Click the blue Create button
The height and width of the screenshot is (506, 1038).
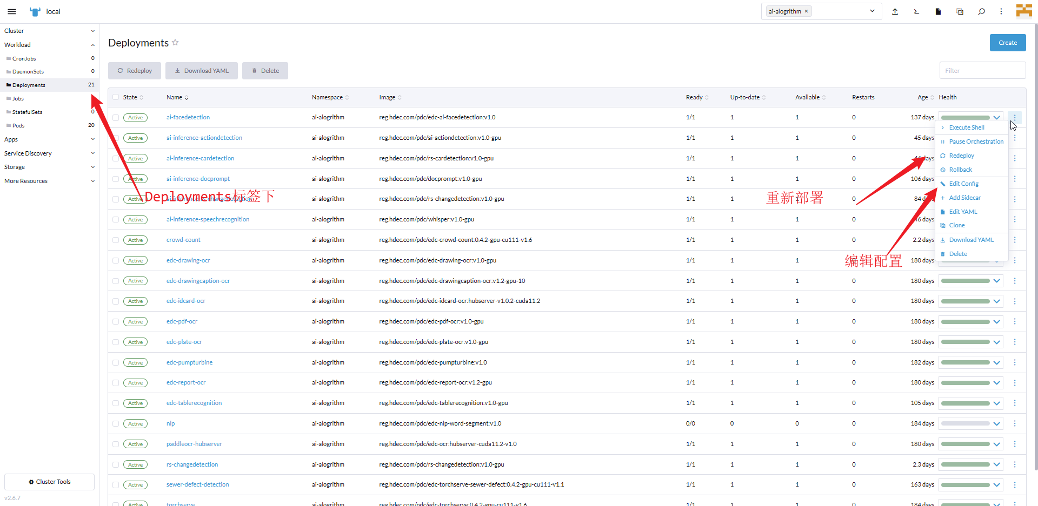click(x=1007, y=43)
